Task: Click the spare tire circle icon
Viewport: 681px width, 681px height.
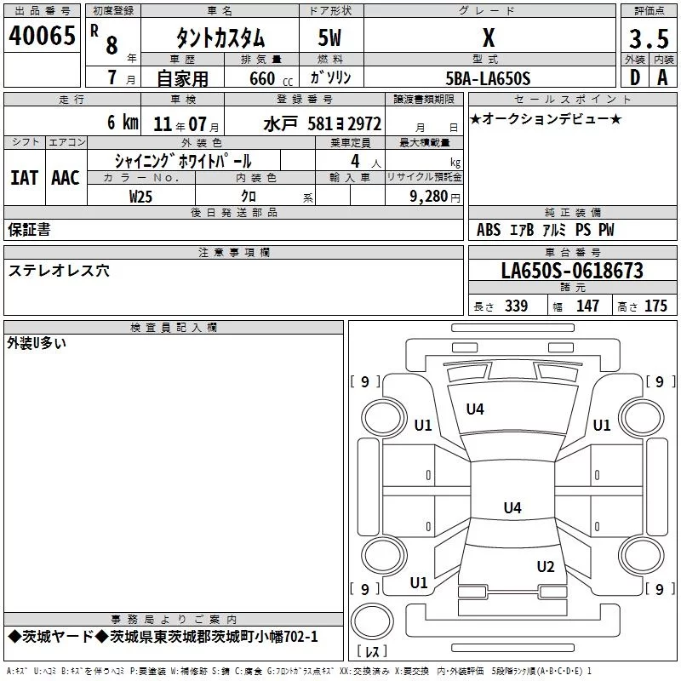Action: pos(372,621)
